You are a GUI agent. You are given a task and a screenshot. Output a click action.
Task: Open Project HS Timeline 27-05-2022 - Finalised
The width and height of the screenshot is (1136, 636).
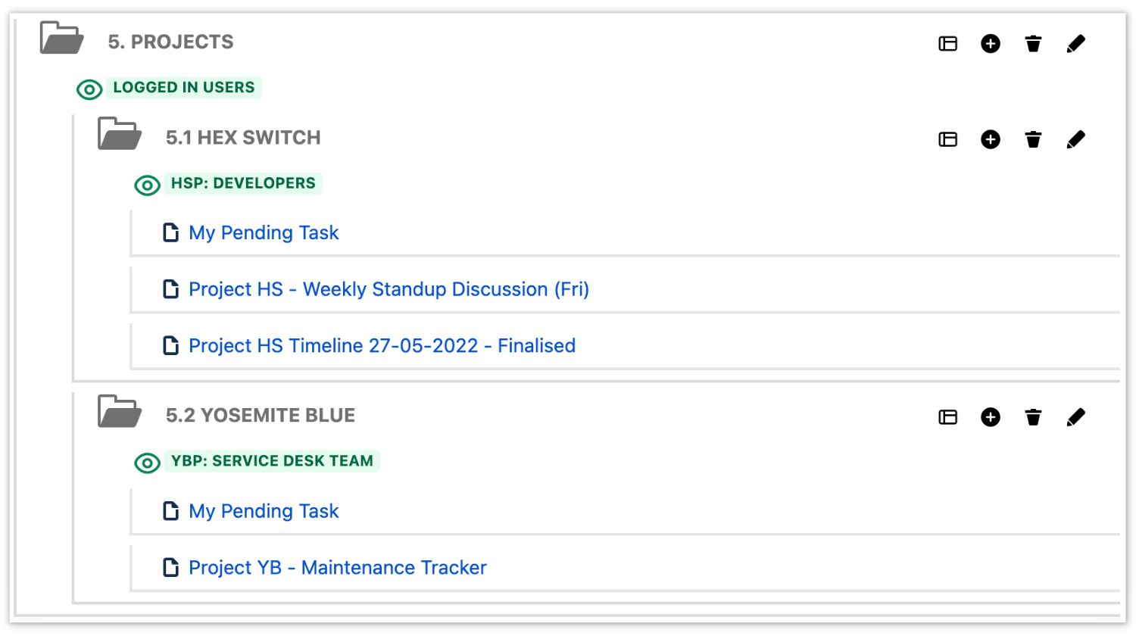tap(382, 345)
